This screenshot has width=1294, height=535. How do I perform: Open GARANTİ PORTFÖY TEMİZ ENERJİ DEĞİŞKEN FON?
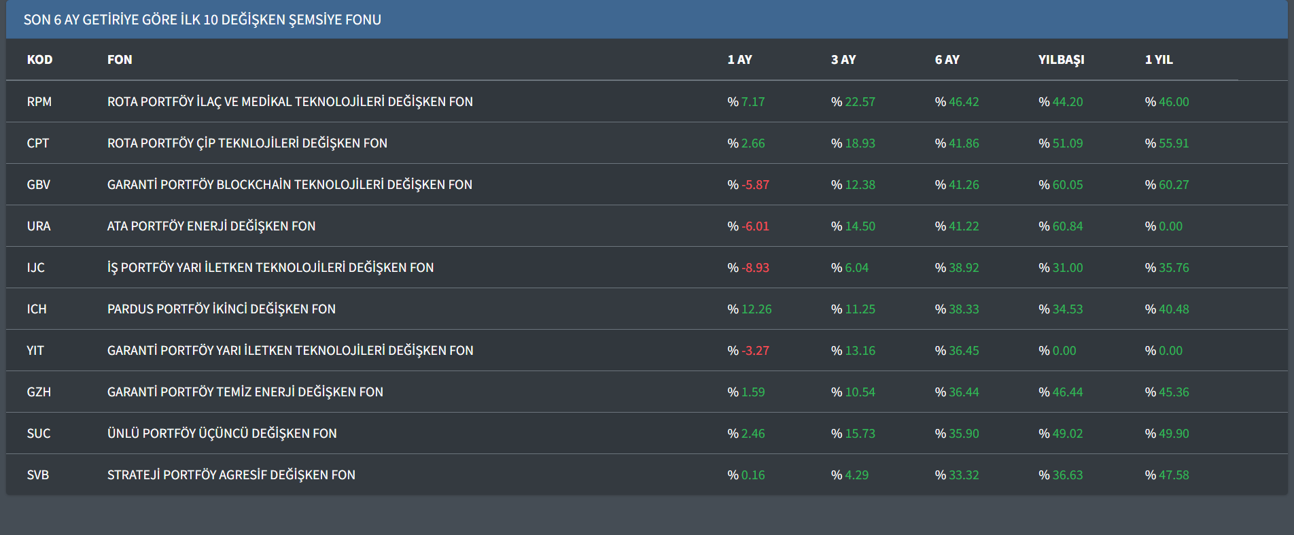[x=245, y=392]
